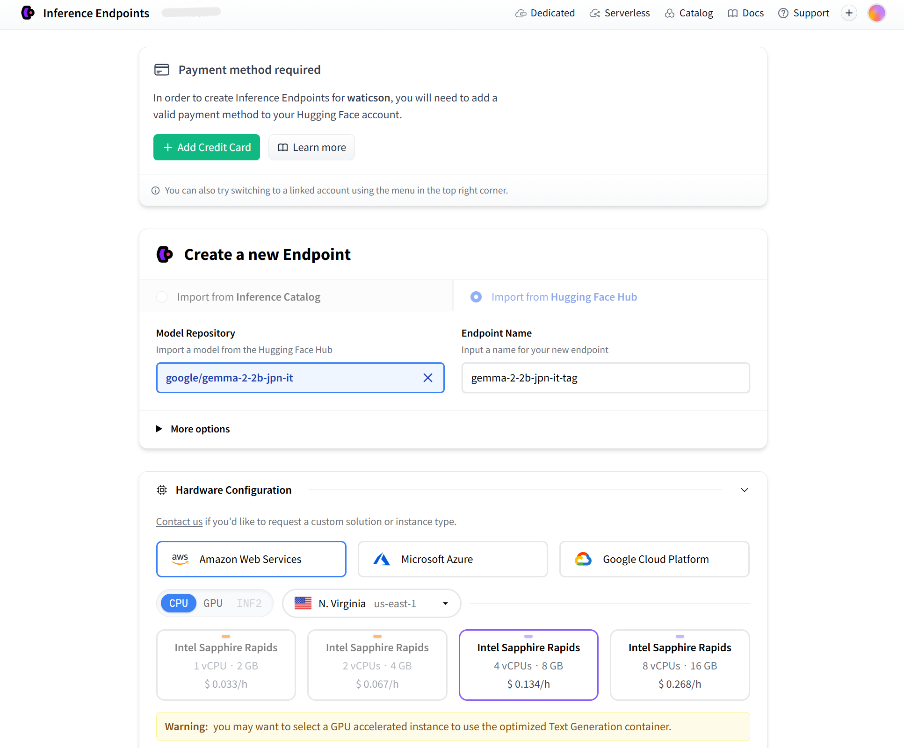The width and height of the screenshot is (904, 748).
Task: Clear the model repository with X icon
Action: click(427, 378)
